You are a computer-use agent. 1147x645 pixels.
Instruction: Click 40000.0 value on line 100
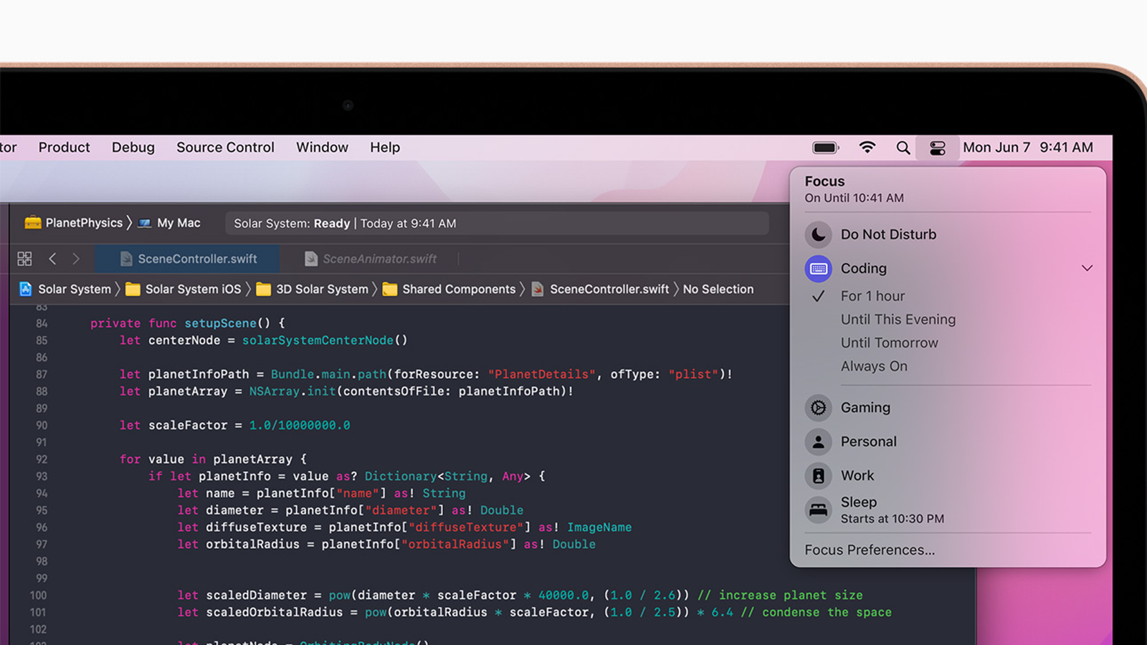click(x=563, y=596)
